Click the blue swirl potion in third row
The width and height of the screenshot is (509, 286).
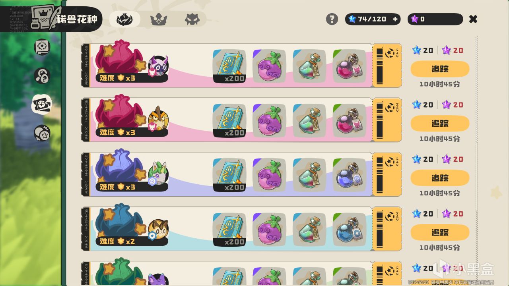[x=350, y=175]
